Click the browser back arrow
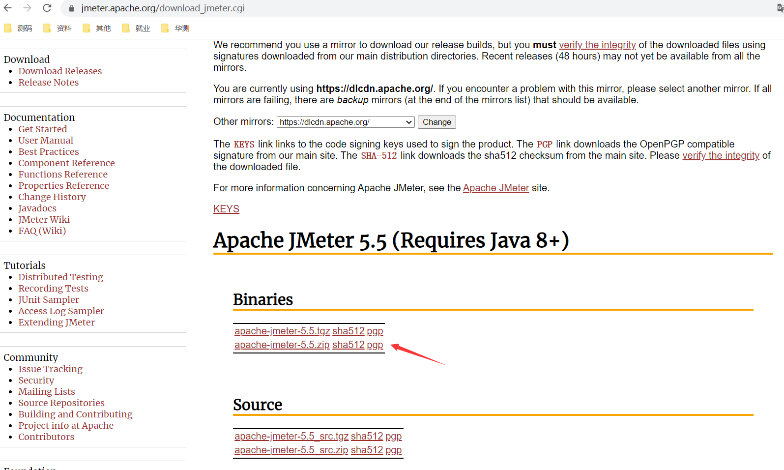The image size is (784, 470). point(8,8)
